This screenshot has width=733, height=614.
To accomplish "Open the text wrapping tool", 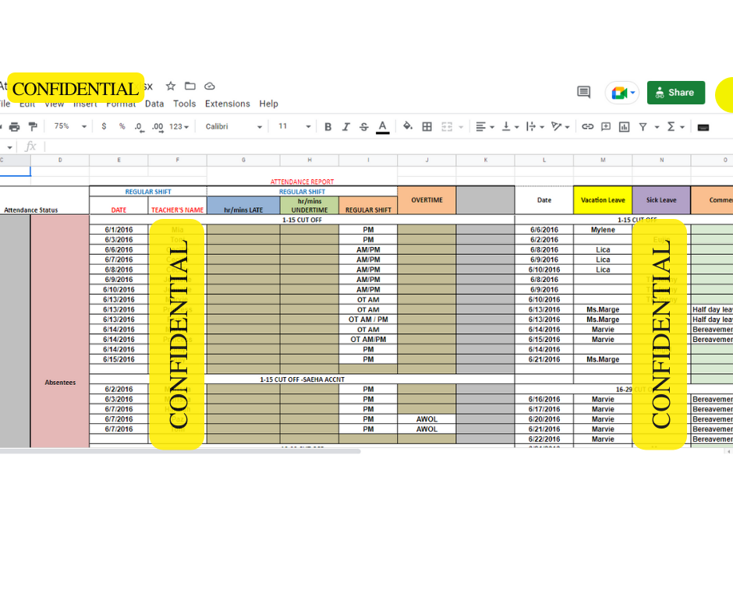I will pos(530,127).
